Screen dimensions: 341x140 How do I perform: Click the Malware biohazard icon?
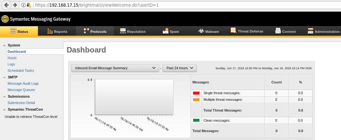[201, 31]
